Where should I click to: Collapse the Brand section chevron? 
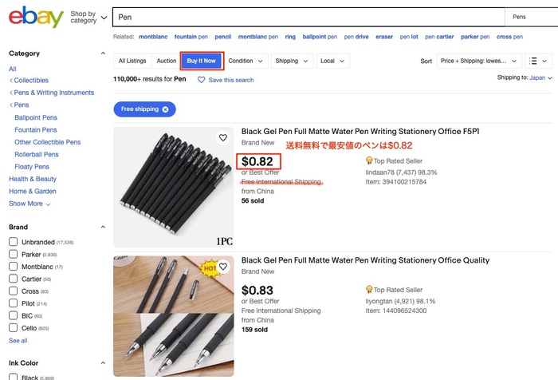(x=104, y=228)
